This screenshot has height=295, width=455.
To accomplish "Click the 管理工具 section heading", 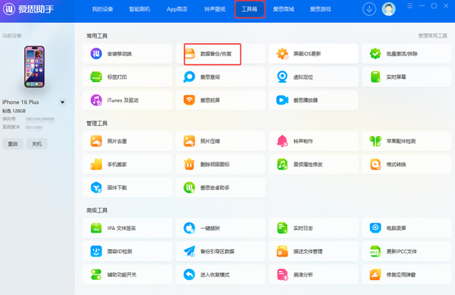I will pyautogui.click(x=97, y=123).
